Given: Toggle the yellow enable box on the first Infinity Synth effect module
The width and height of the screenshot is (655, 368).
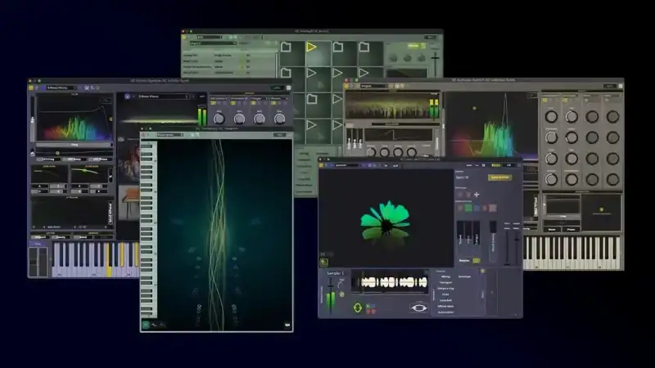Looking at the screenshot, I should [x=214, y=103].
